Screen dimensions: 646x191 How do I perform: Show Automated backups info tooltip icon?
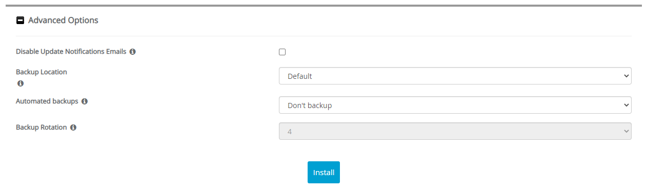(x=85, y=101)
